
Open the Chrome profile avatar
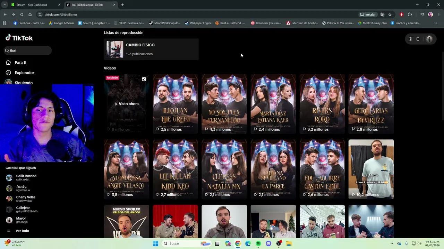click(430, 15)
